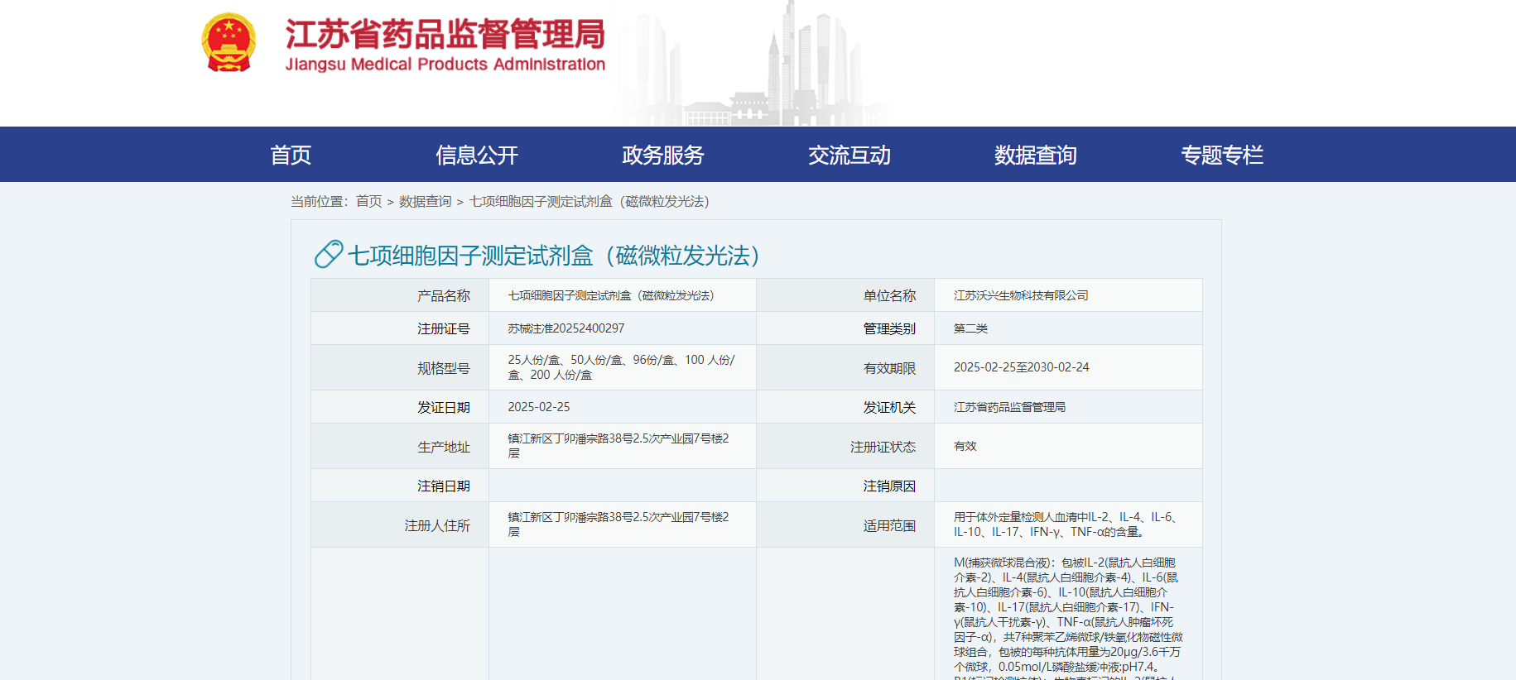Go to 首页 in breadcrumb
1516x680 pixels.
tap(369, 201)
